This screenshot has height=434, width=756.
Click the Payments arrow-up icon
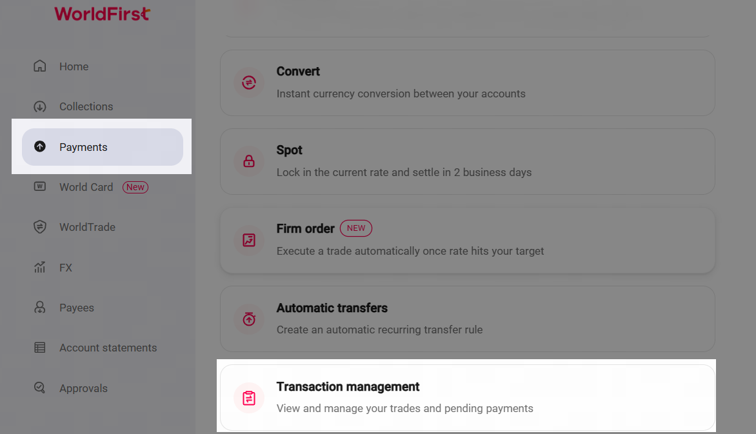pyautogui.click(x=40, y=147)
